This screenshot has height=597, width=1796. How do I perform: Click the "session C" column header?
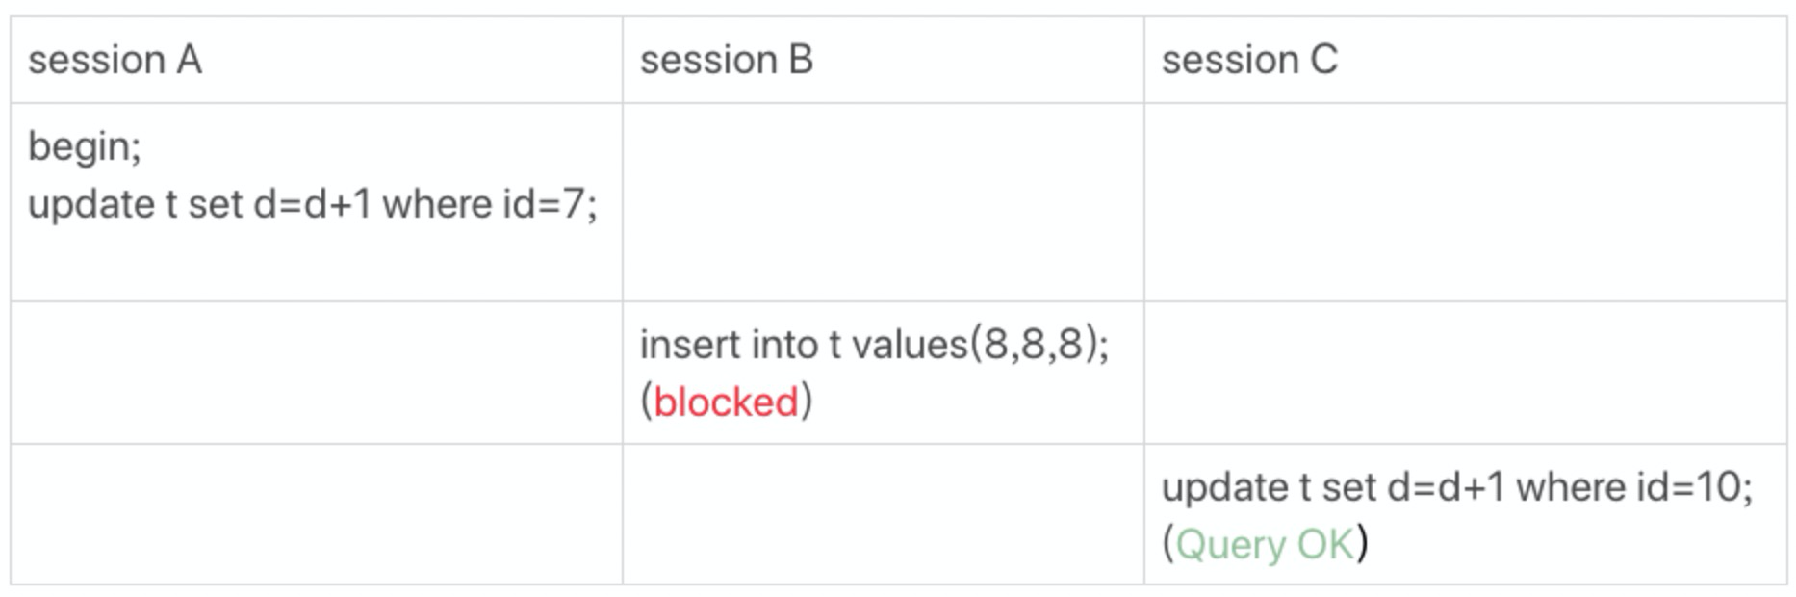tap(1249, 60)
